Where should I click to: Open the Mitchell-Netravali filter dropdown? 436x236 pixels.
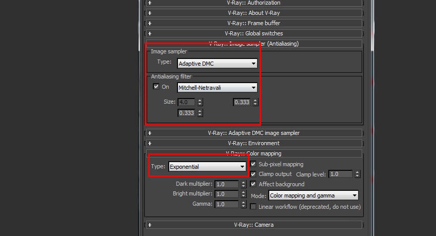[217, 88]
